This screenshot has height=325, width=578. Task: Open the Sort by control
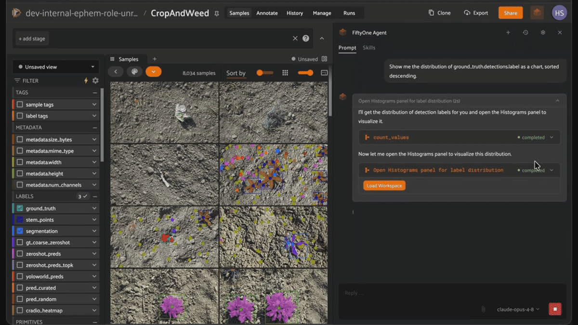[x=236, y=73]
